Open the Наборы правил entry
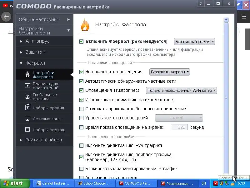Screen dimensions: 250x188 click(x=44, y=108)
